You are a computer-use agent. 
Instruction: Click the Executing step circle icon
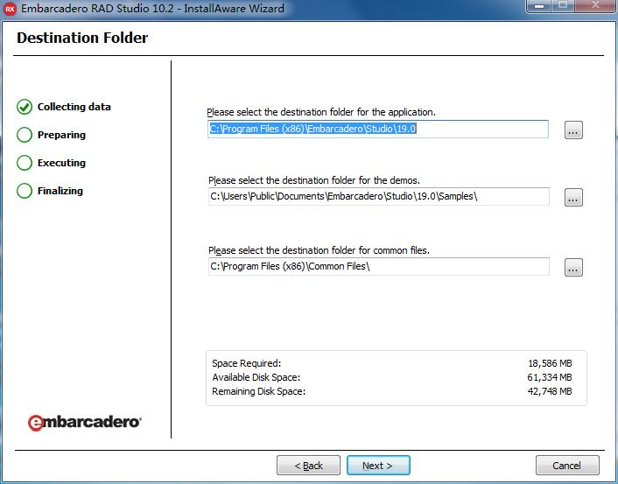tap(25, 163)
